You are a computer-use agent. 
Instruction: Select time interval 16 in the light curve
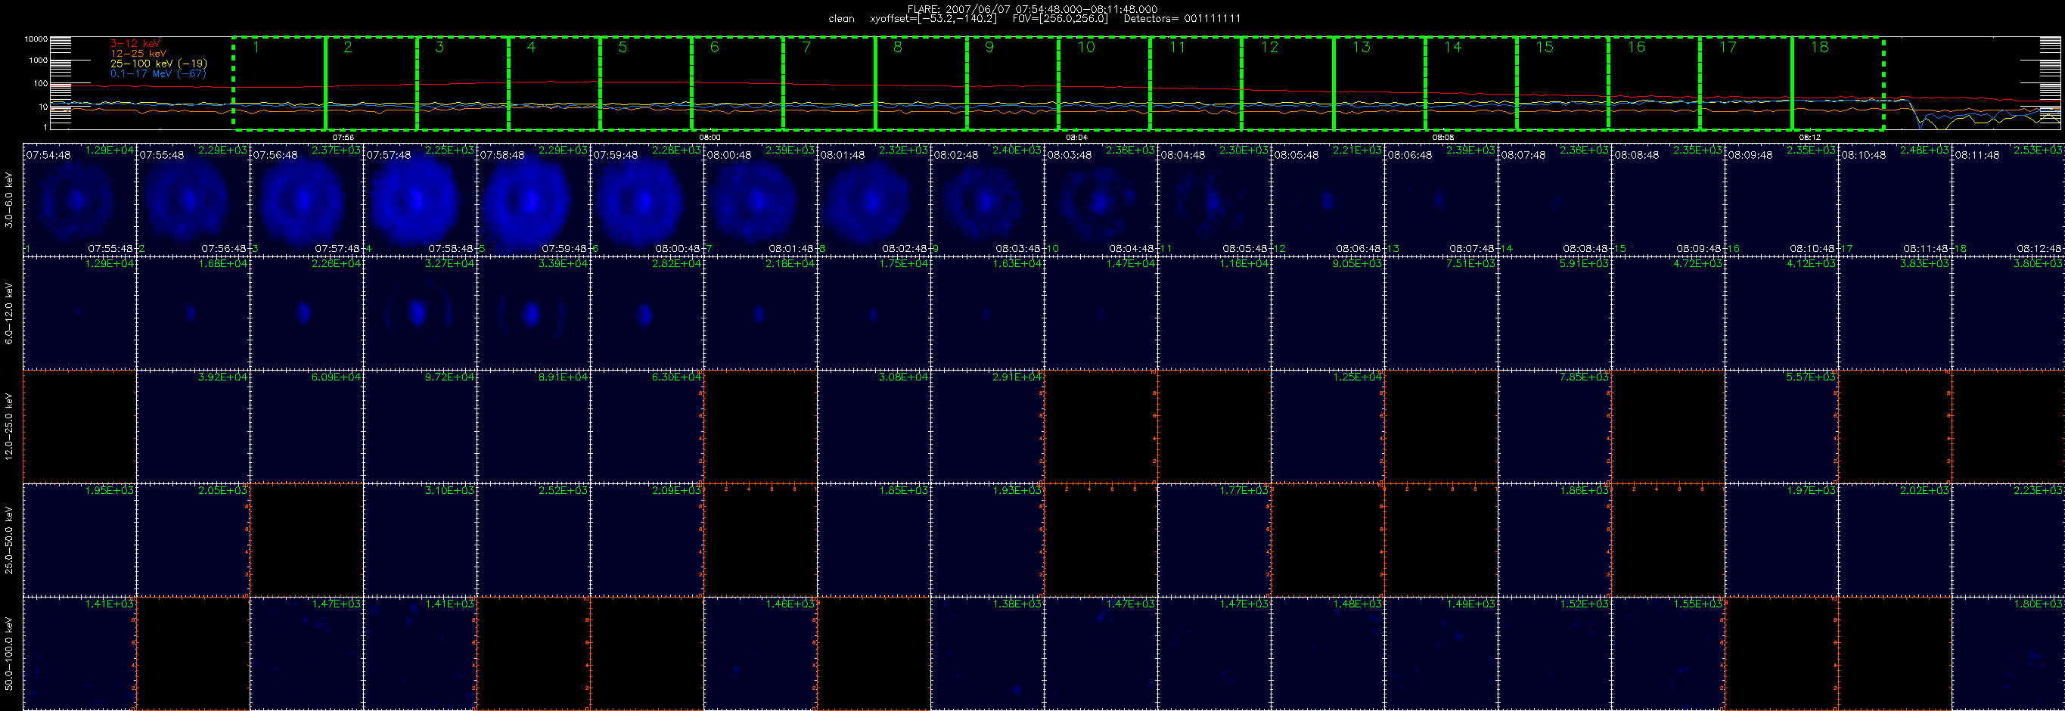1654,82
